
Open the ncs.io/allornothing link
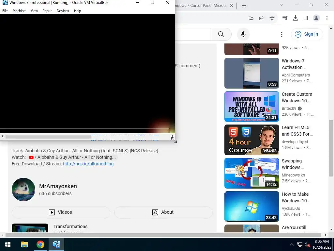pos(88,164)
